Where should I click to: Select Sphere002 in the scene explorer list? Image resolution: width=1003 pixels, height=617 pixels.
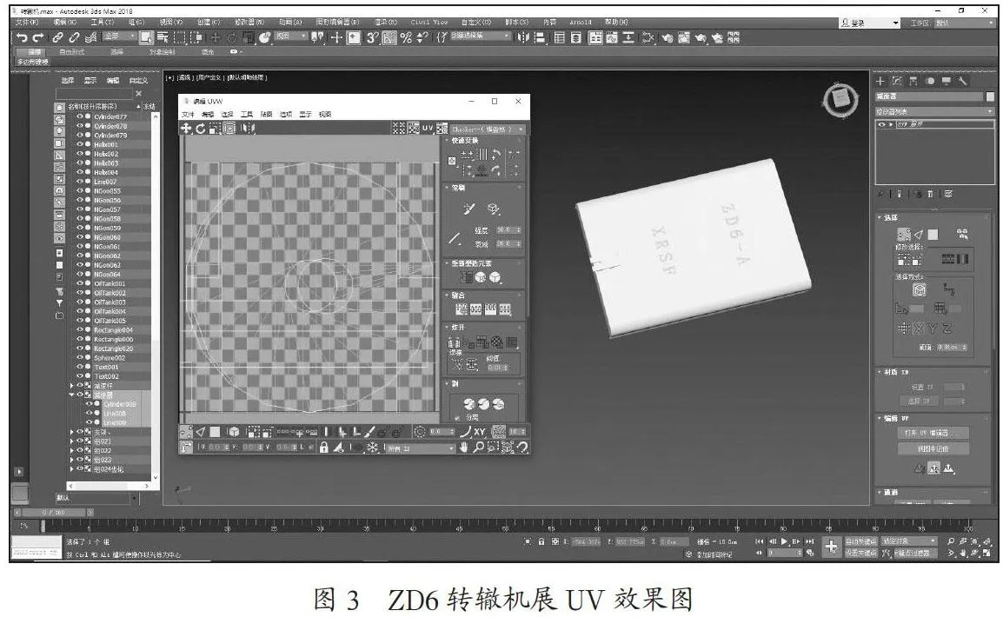pos(110,358)
